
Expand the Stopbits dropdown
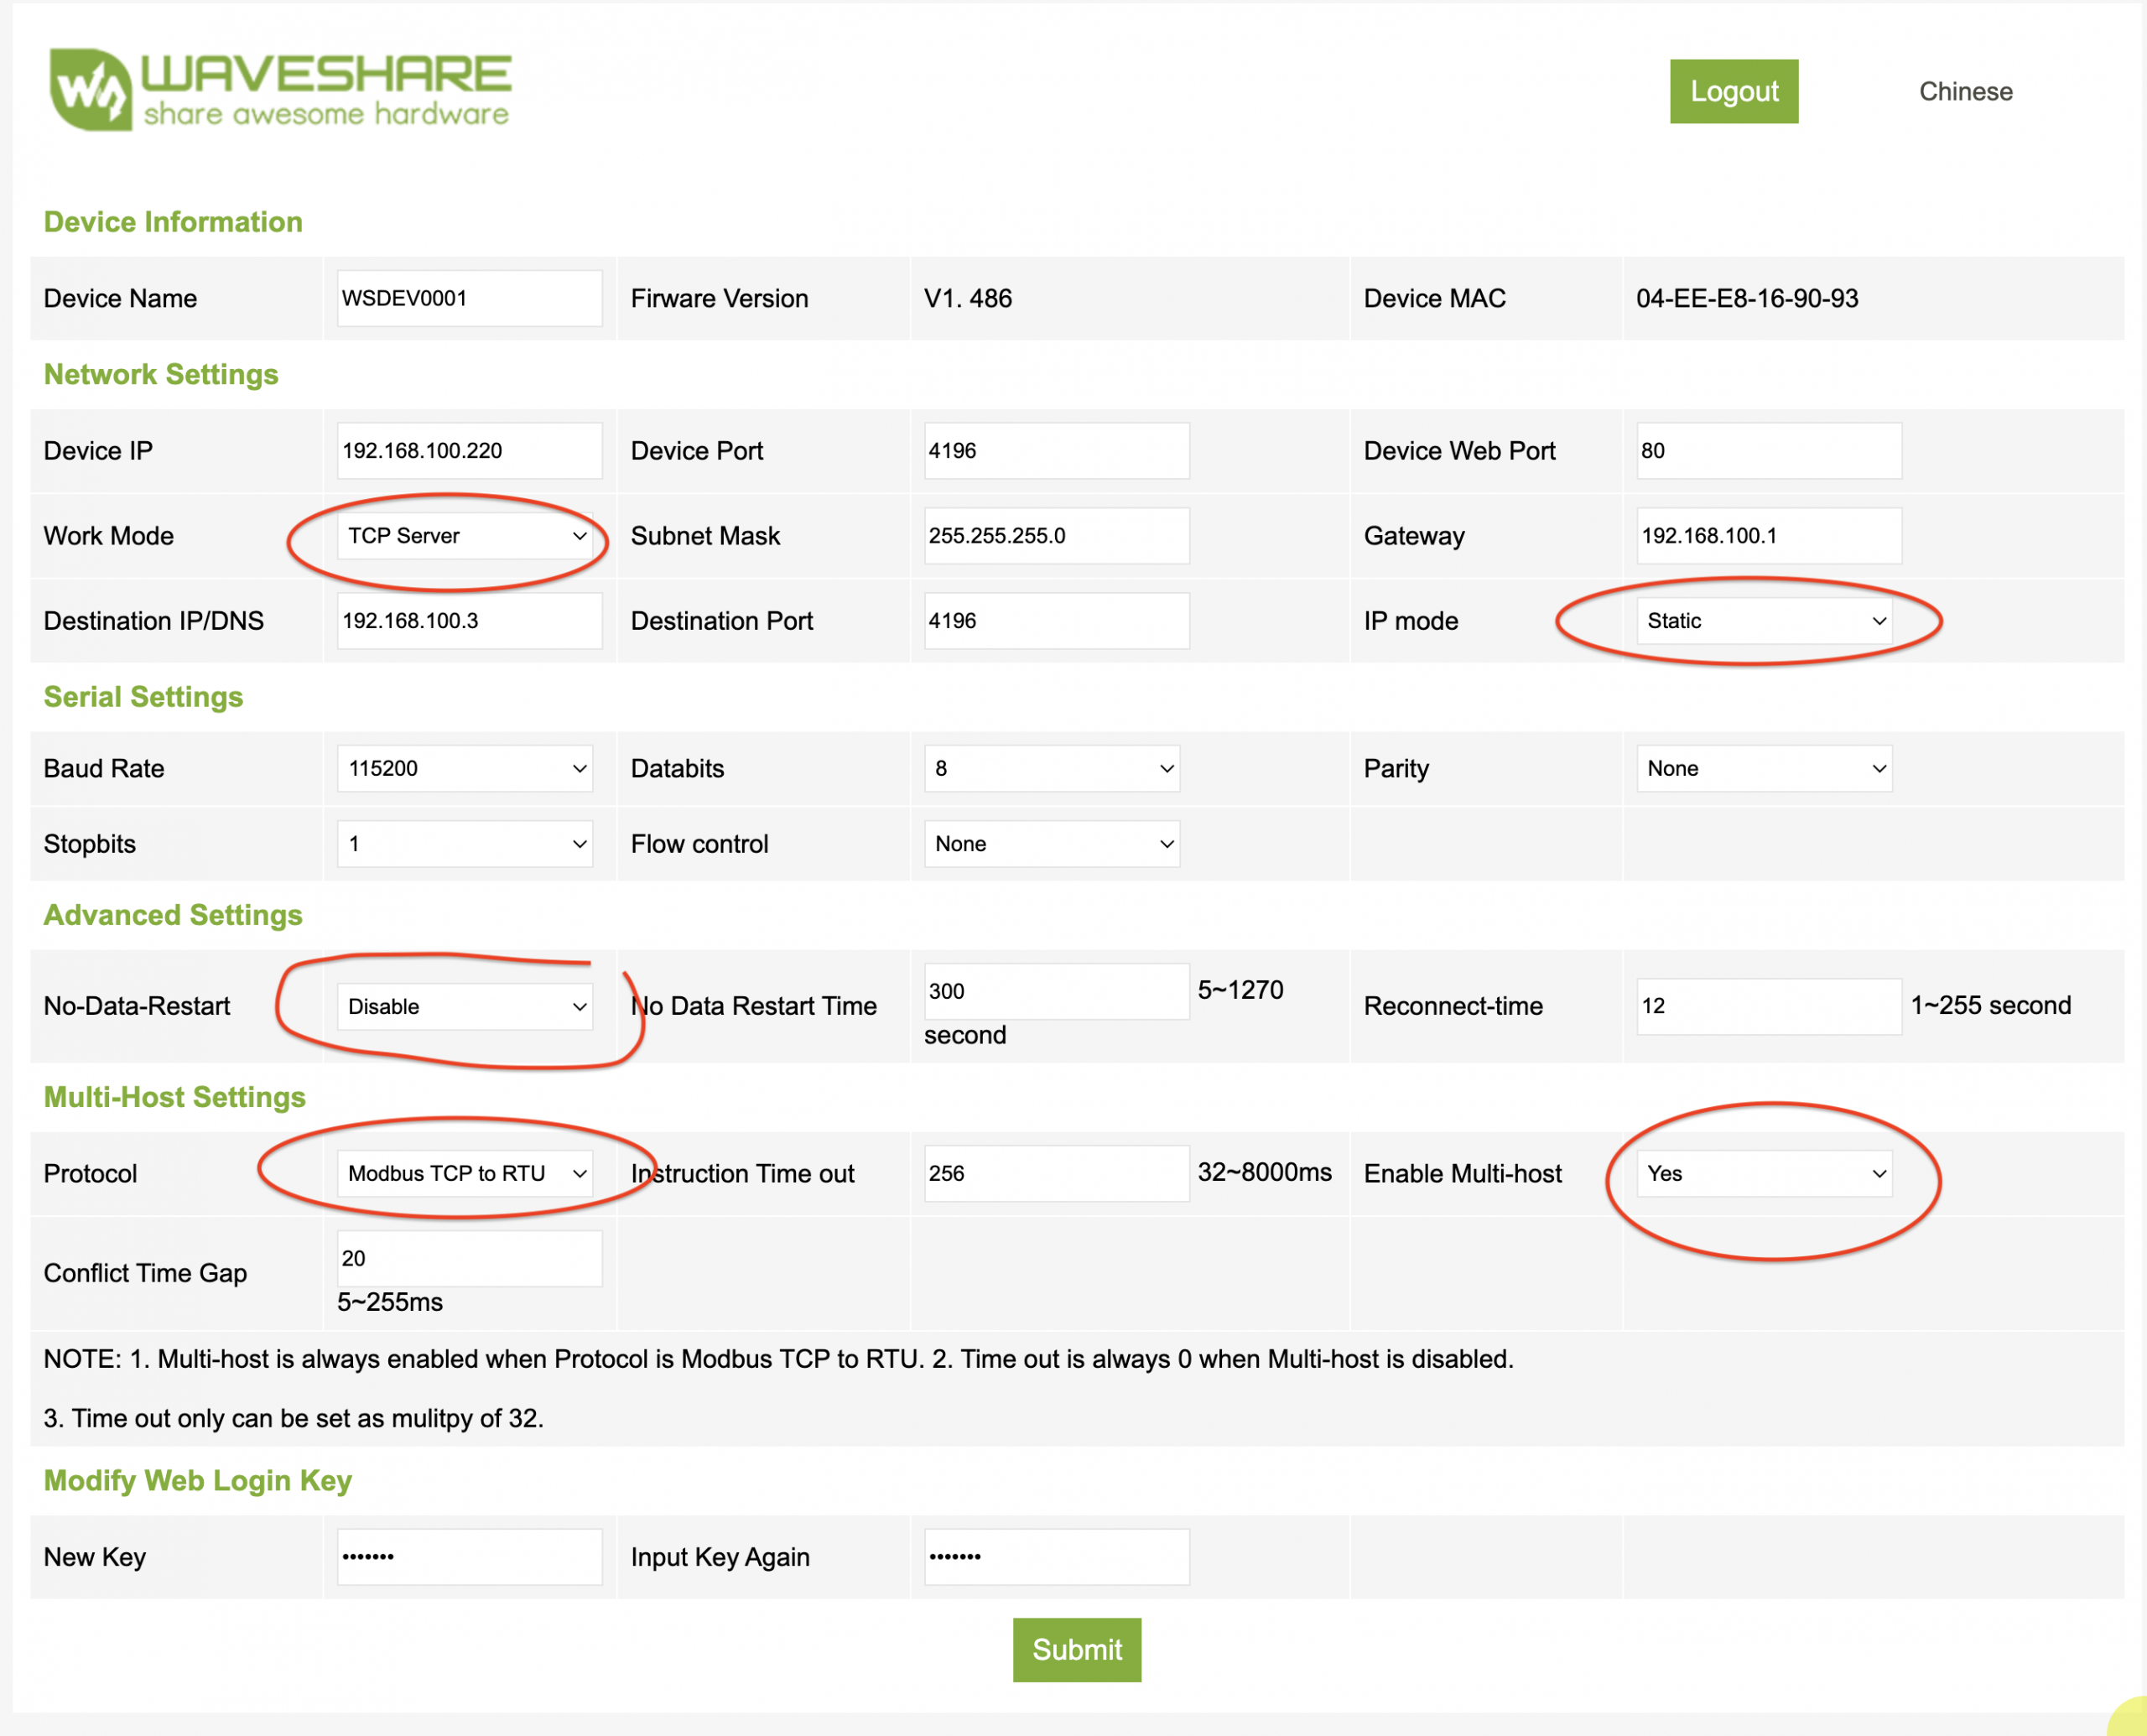(x=465, y=844)
